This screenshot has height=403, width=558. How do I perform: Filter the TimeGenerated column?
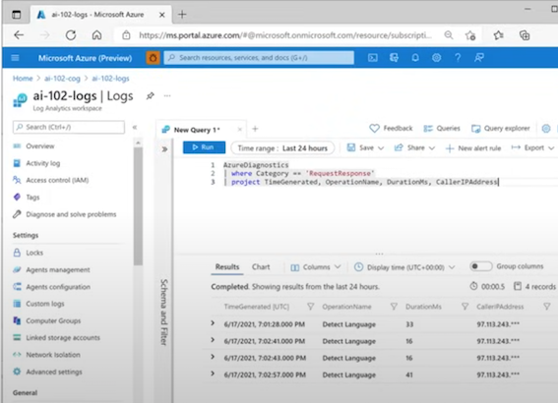tap(310, 307)
